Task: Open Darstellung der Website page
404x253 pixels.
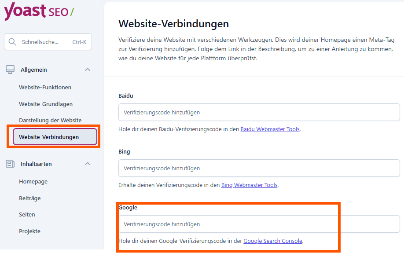Action: coord(50,120)
